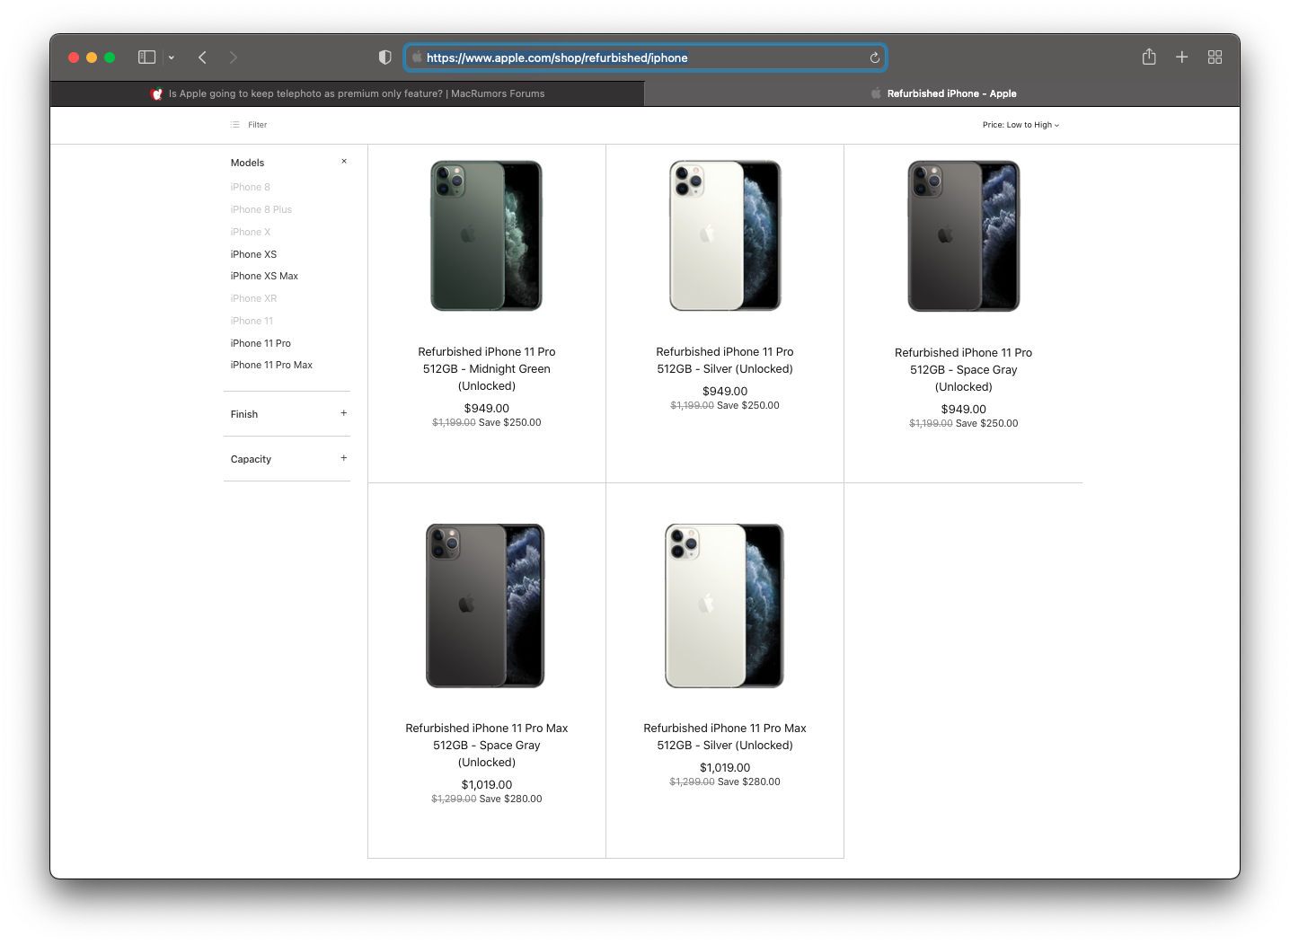1290x945 pixels.
Task: Click the disabled iPhone XR filter
Action: (x=253, y=298)
